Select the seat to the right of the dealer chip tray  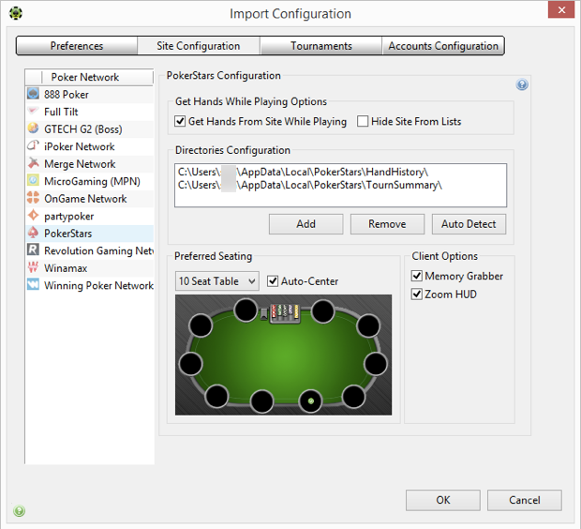322,311
